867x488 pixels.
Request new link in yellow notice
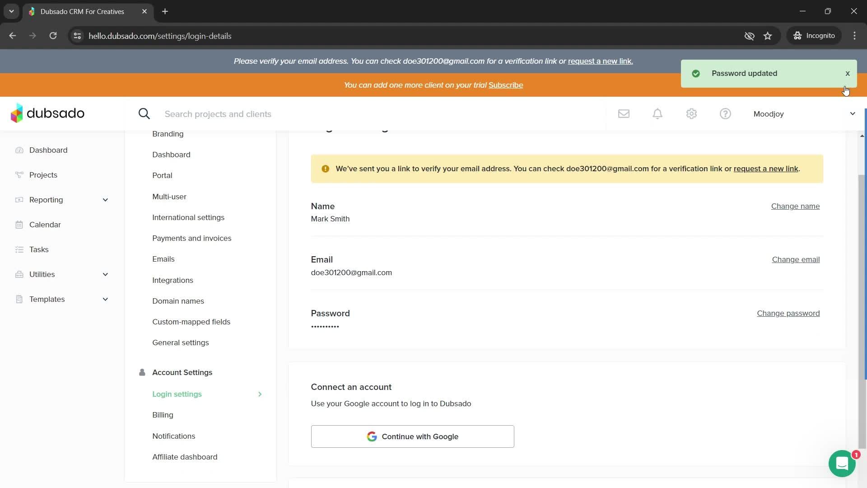point(766,169)
